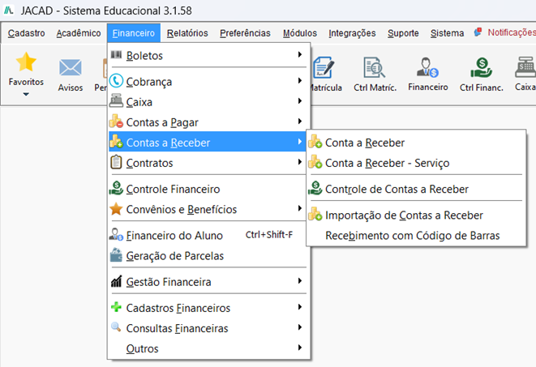Click the Notificações bell icon
Screen dimensions: 536x367
pyautogui.click(x=478, y=32)
